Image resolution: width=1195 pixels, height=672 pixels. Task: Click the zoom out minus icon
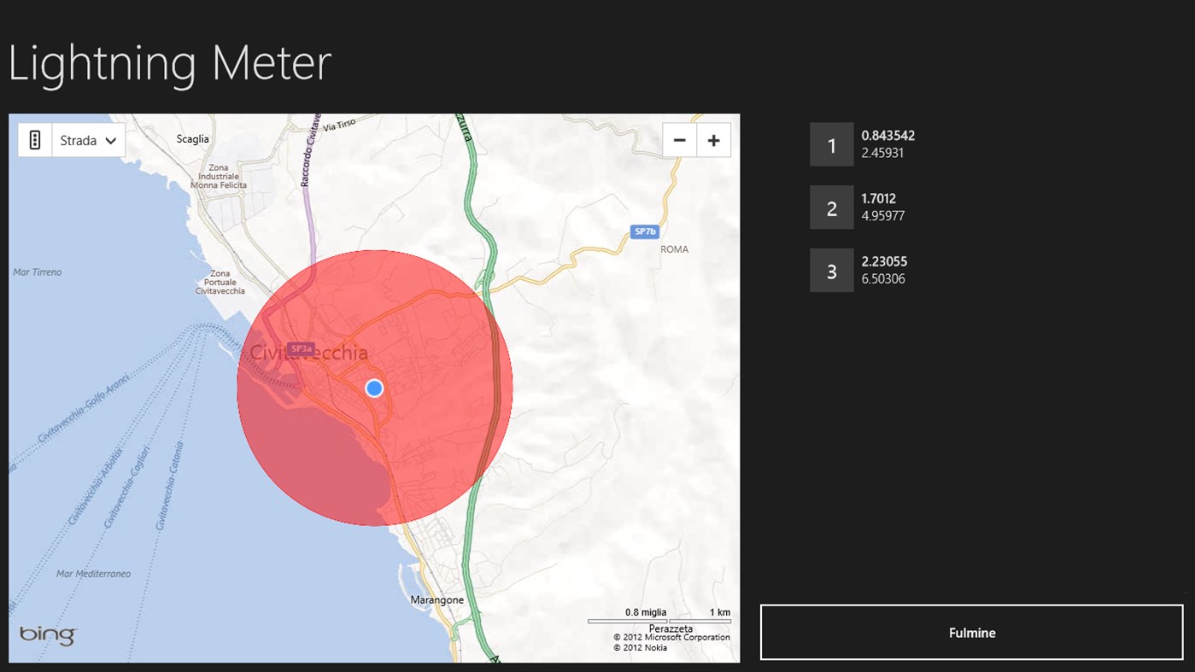(679, 139)
